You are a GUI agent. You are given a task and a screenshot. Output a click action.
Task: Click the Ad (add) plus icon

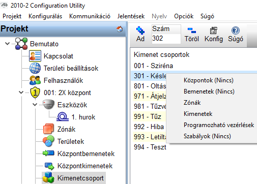(x=140, y=30)
